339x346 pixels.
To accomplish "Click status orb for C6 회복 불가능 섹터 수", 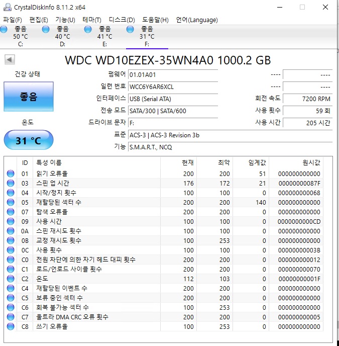I will click(x=11, y=308).
